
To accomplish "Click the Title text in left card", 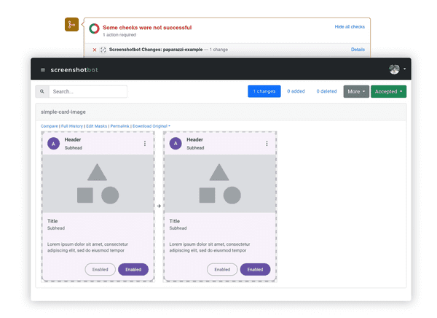I will tap(52, 221).
